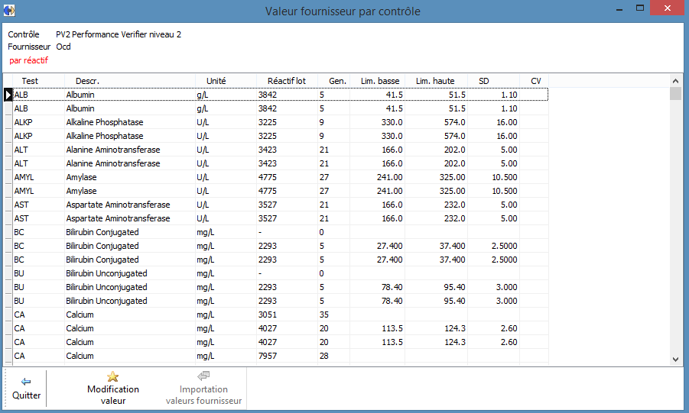Click Bilirubin Conjugated row with lot '-'
This screenshot has height=413, width=689.
click(x=281, y=232)
